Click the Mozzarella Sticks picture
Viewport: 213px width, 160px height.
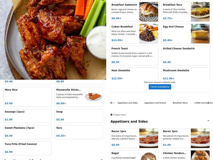point(93,97)
